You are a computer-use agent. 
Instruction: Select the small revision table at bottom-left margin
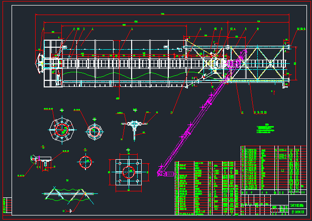(x=7, y=205)
